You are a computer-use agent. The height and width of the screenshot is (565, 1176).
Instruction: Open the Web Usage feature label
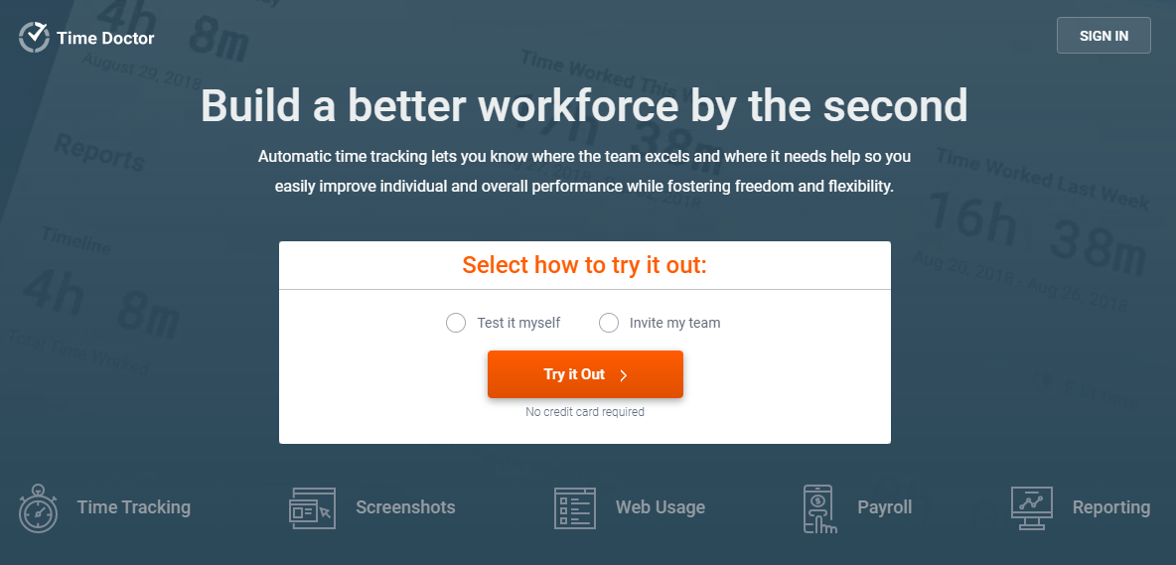pos(660,507)
